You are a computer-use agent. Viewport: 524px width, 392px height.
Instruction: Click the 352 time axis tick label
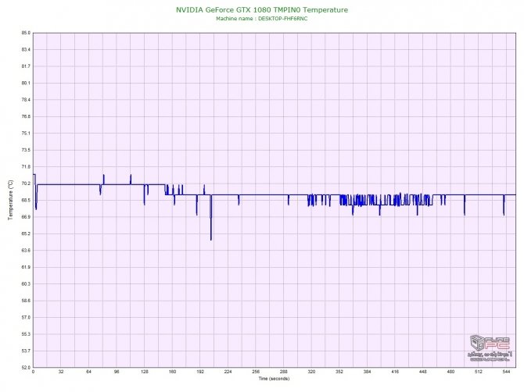(339, 372)
